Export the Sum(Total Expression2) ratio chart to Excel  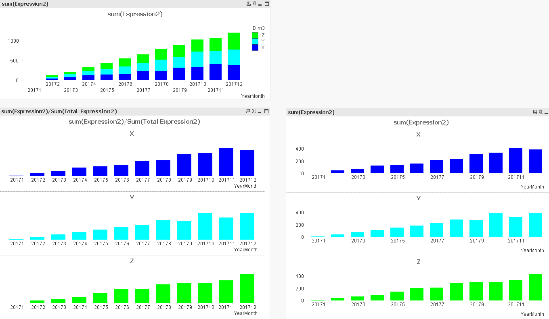point(254,111)
